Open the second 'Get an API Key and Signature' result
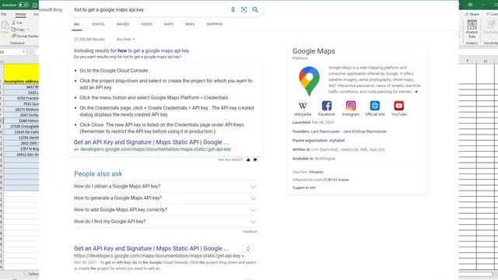This screenshot has width=498, height=280. pos(151,249)
